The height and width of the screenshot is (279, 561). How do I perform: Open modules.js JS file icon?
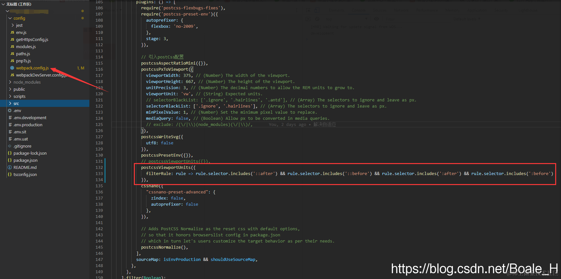pyautogui.click(x=12, y=46)
